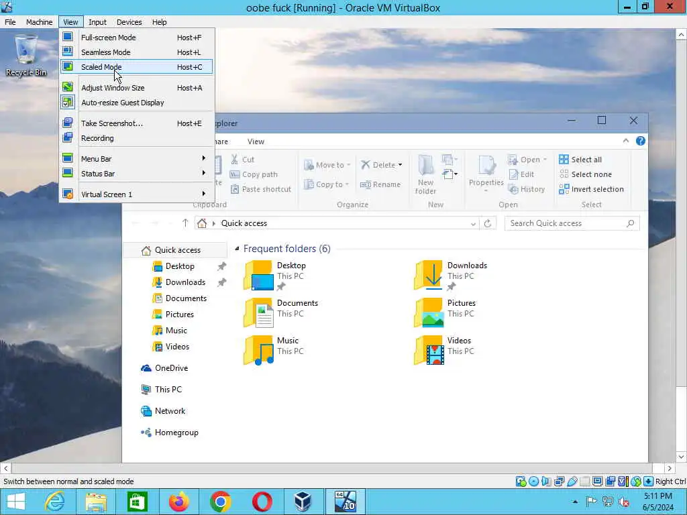Click Action Center flag tray icon

[592, 502]
